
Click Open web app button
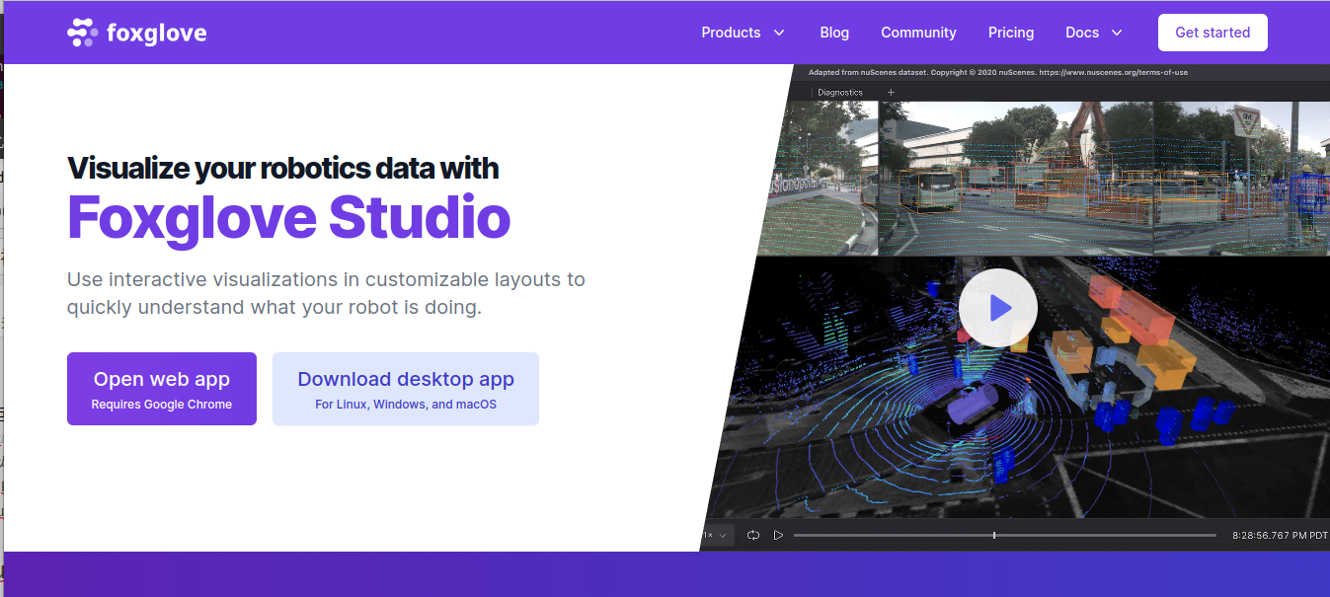point(162,389)
